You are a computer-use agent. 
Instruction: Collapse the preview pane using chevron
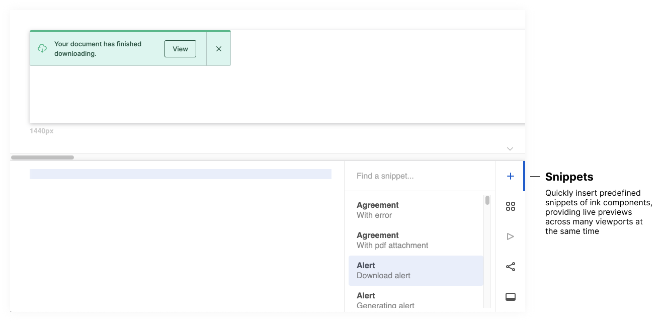pos(510,148)
